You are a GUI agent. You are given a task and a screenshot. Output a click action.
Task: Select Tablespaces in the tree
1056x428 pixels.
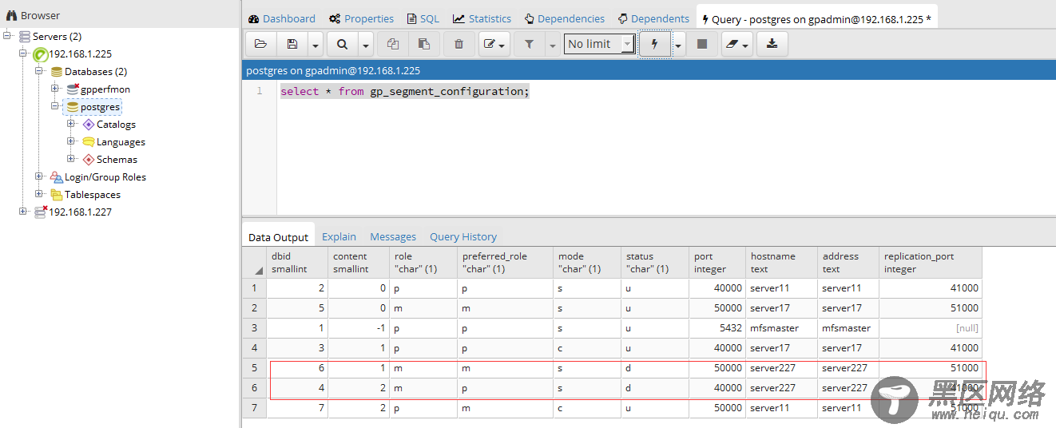(x=93, y=195)
